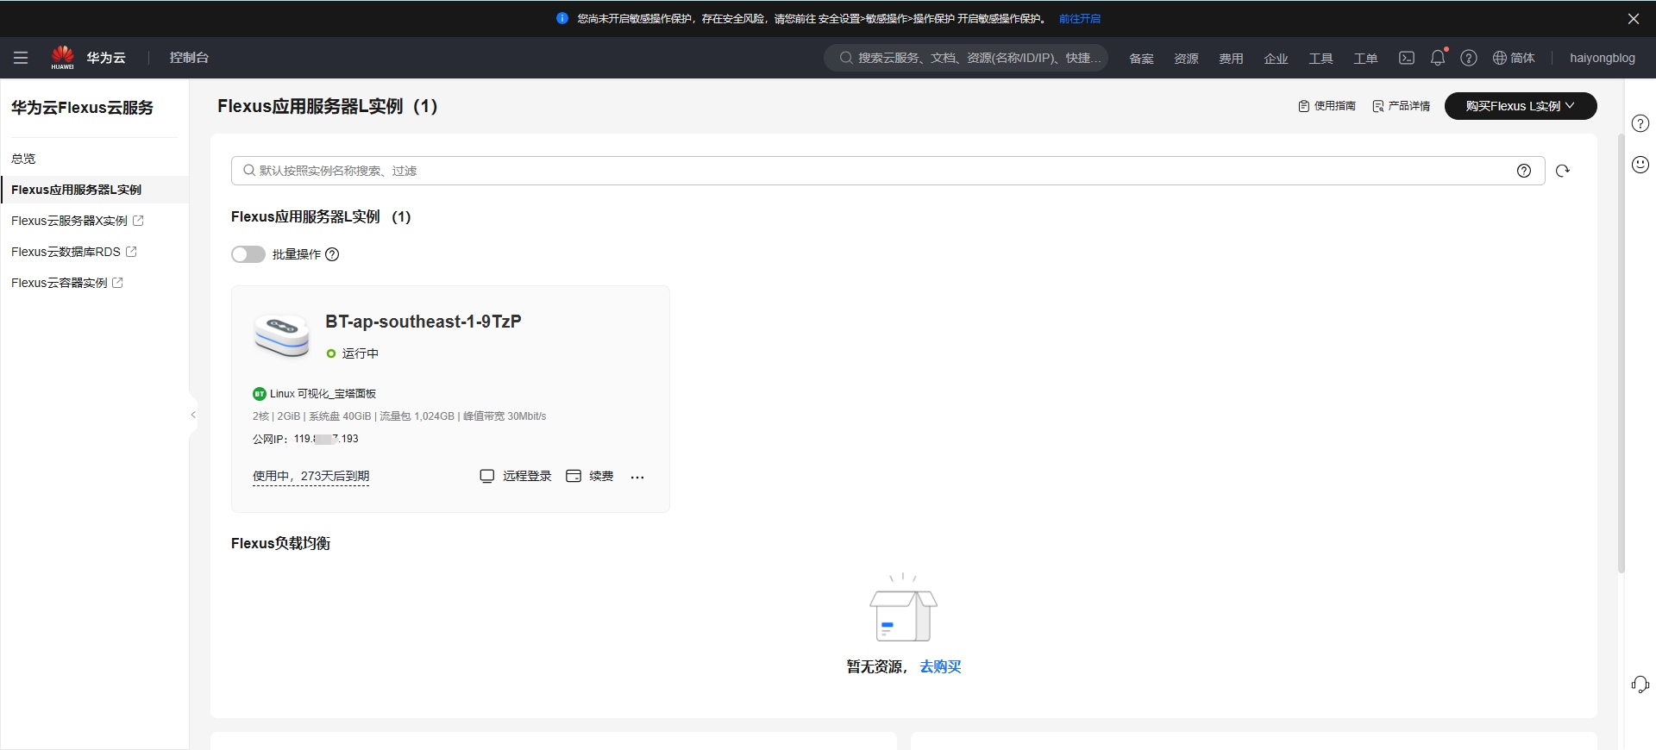The width and height of the screenshot is (1656, 750).
Task: Open the external-link icon for Flexus云容器实例
Action: tap(117, 283)
